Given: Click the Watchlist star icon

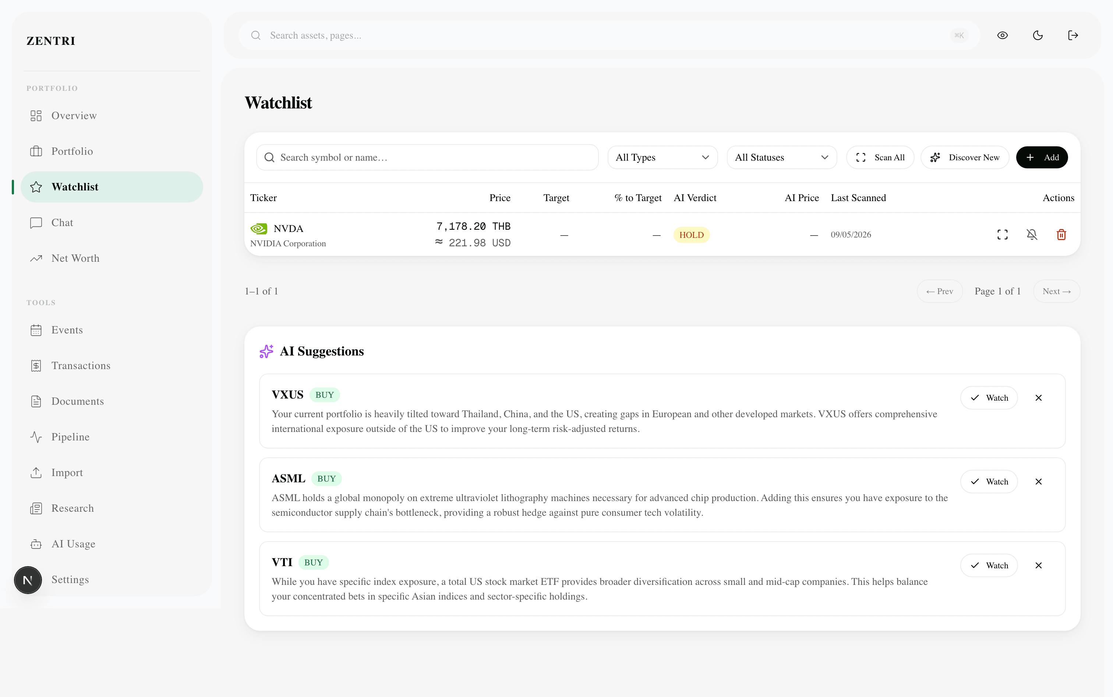Looking at the screenshot, I should coord(36,187).
